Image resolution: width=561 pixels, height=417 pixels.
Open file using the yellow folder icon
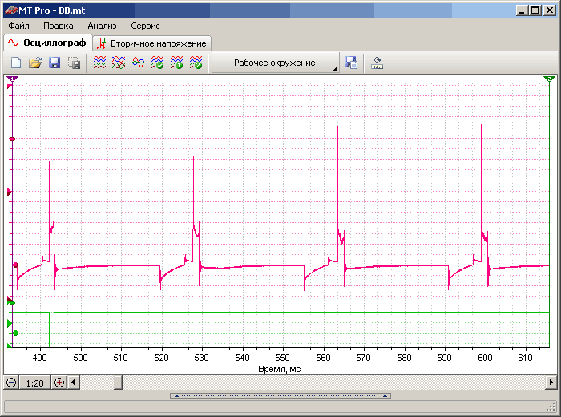tap(35, 63)
